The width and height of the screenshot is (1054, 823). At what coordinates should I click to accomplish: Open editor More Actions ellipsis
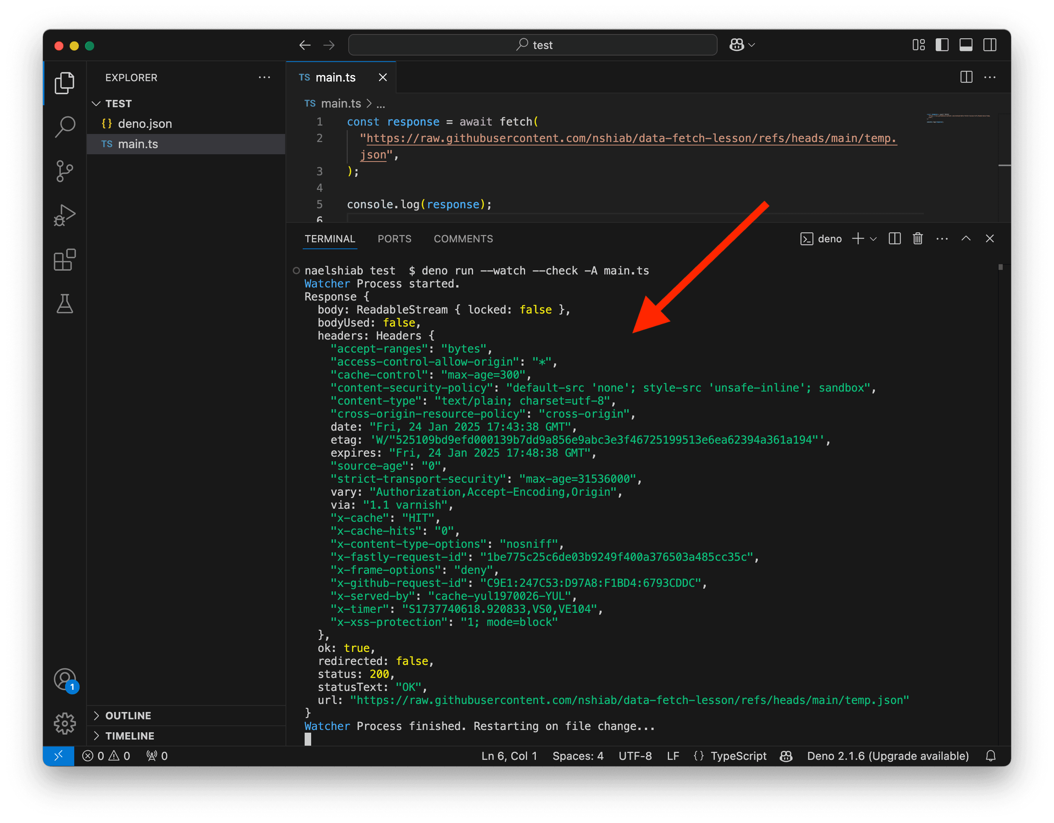[990, 77]
